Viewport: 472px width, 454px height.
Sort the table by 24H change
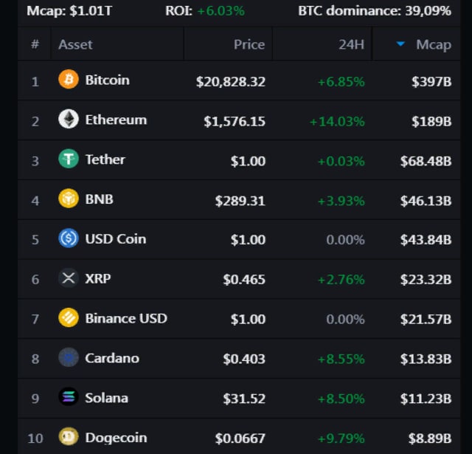pos(351,44)
